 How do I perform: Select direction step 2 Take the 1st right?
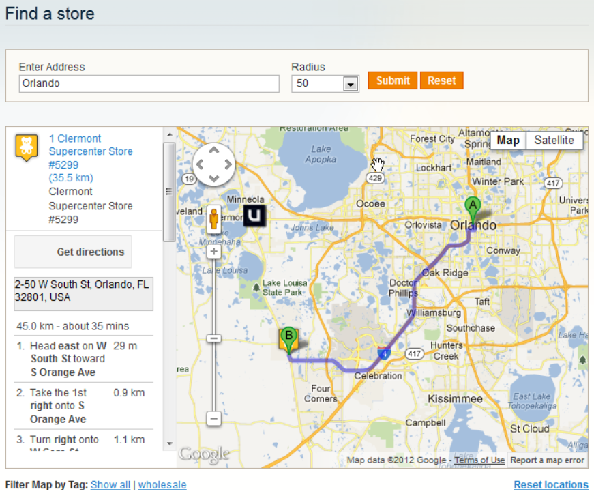(84, 406)
